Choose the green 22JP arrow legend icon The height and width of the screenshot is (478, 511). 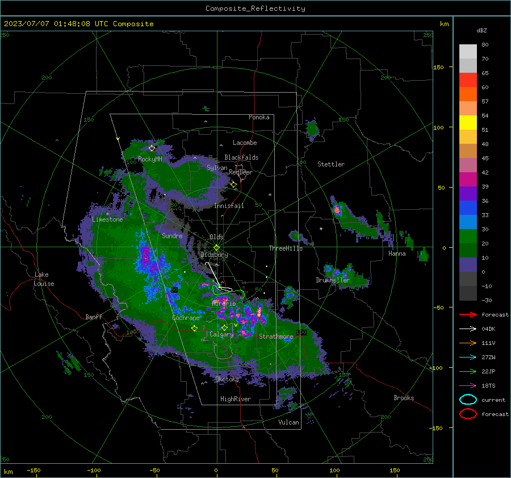(468, 371)
